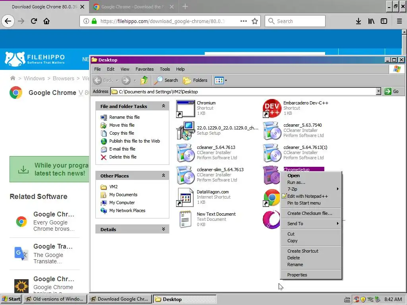Select 22.0.1229.0 Setup file icon

[185, 130]
